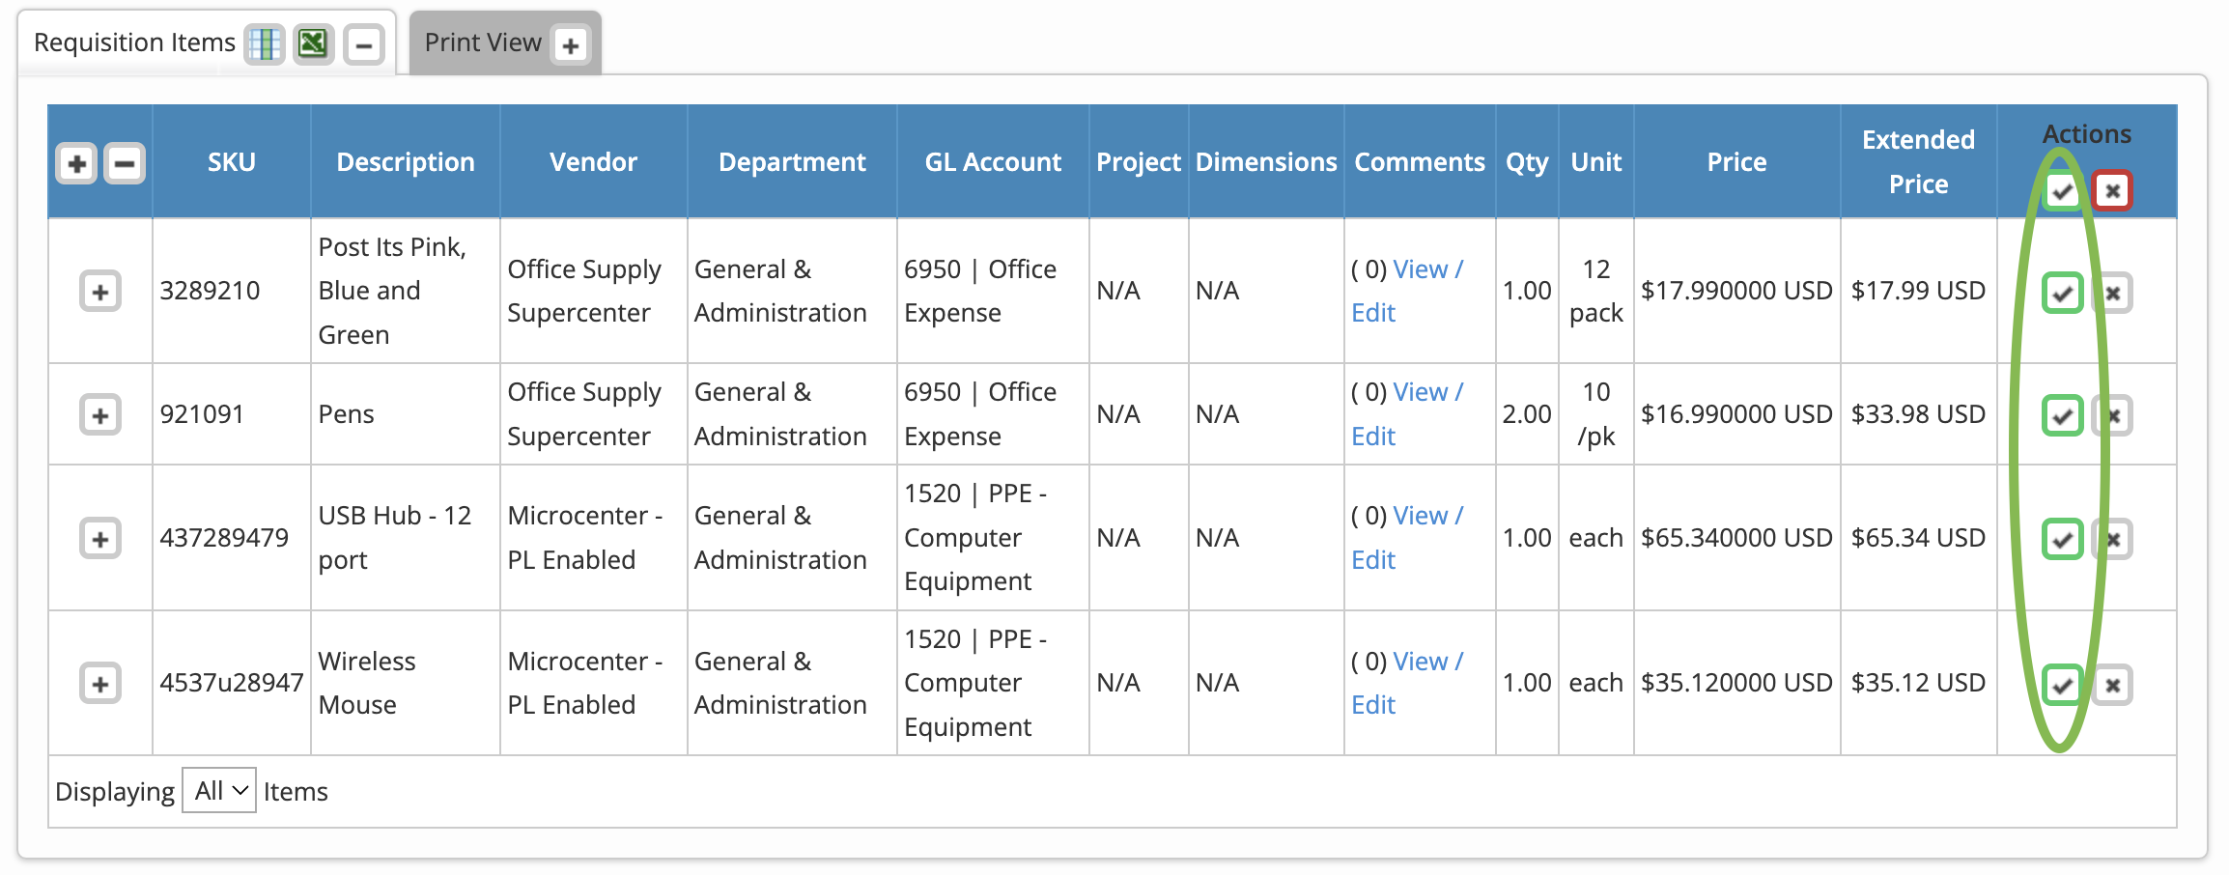Click the minus icon on the Requisition Items tab
The image size is (2229, 875).
coord(362,42)
